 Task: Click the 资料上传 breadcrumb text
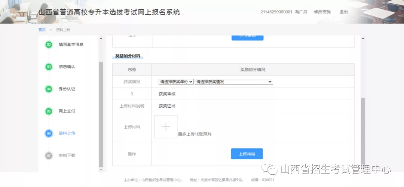[x=63, y=30]
